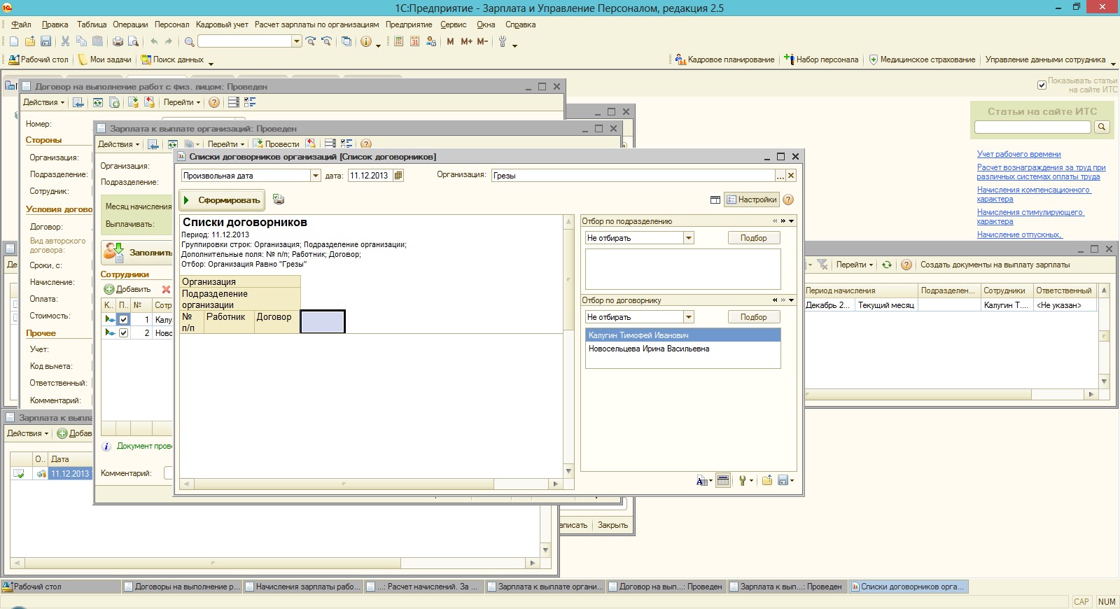Switch to Договоры на выполнение р... window tab

182,587
